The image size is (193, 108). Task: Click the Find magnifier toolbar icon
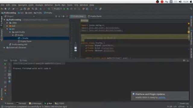33,9
